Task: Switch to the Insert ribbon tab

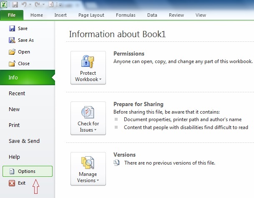Action: click(x=60, y=15)
